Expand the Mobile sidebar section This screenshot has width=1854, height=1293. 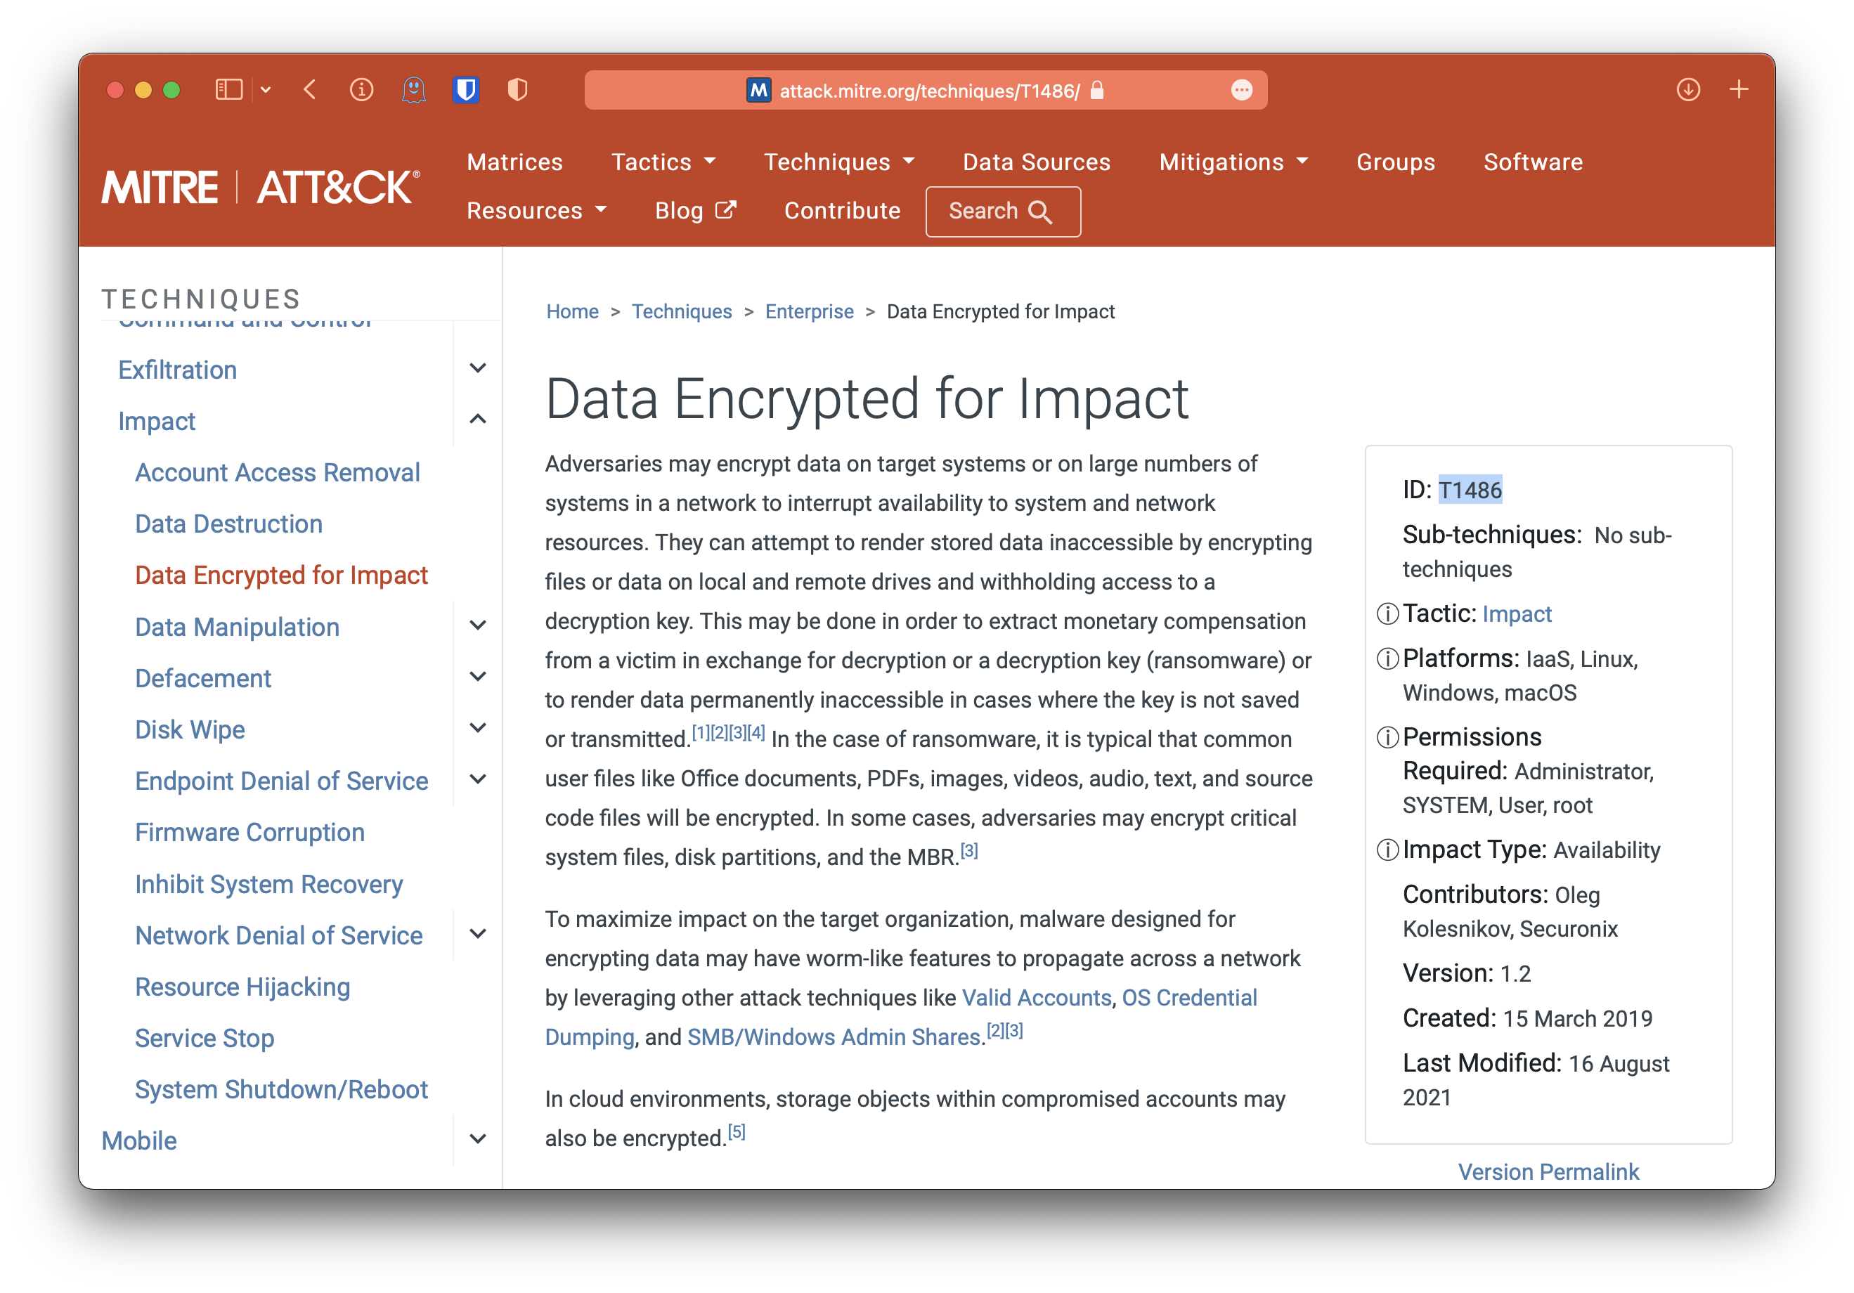click(477, 1138)
